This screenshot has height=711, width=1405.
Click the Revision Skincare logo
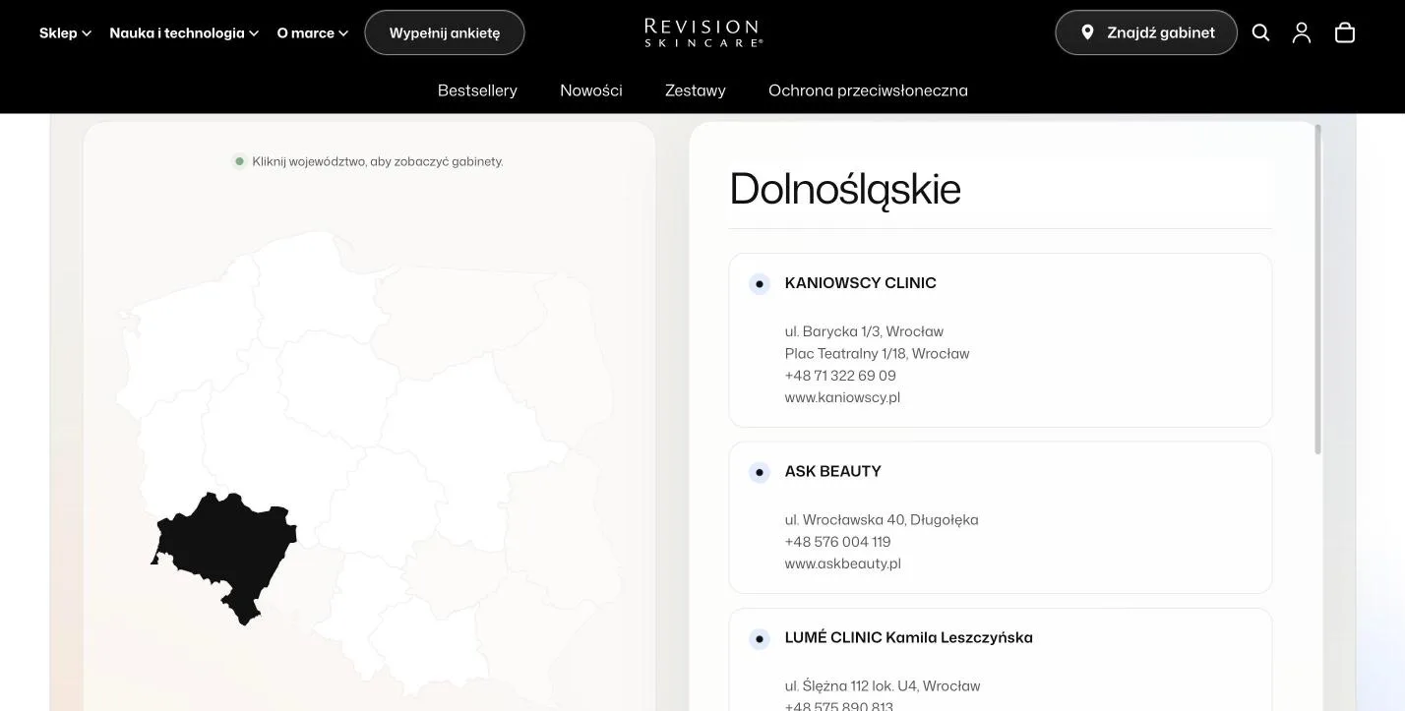point(703,32)
